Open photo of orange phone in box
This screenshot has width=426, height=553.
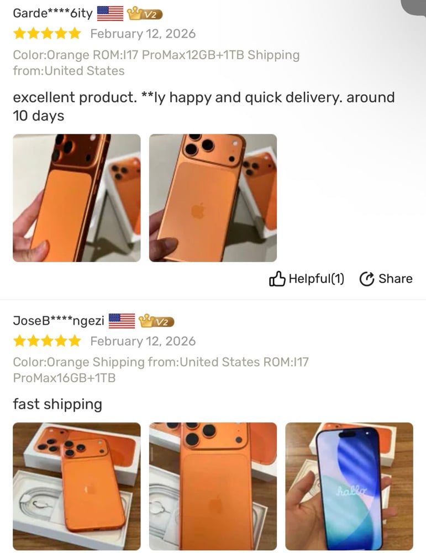coord(76,486)
